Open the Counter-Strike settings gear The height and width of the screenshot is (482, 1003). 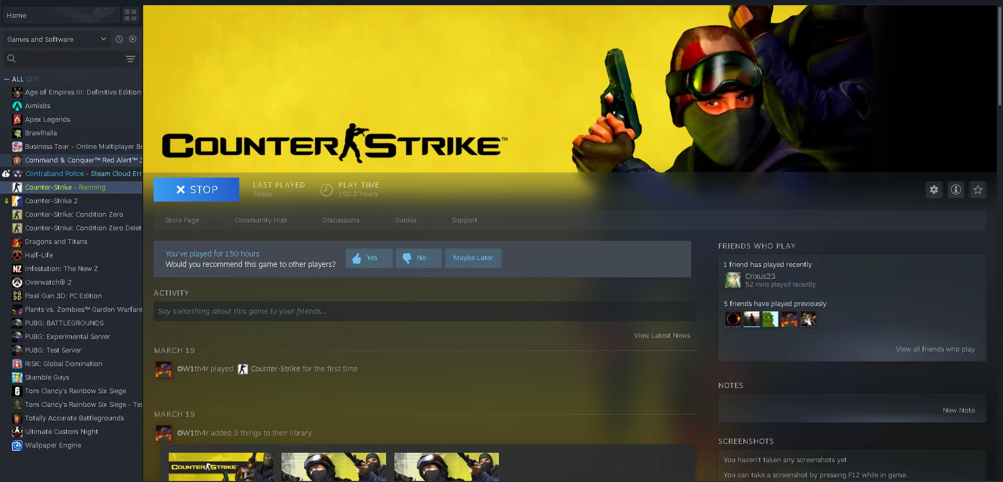click(934, 190)
